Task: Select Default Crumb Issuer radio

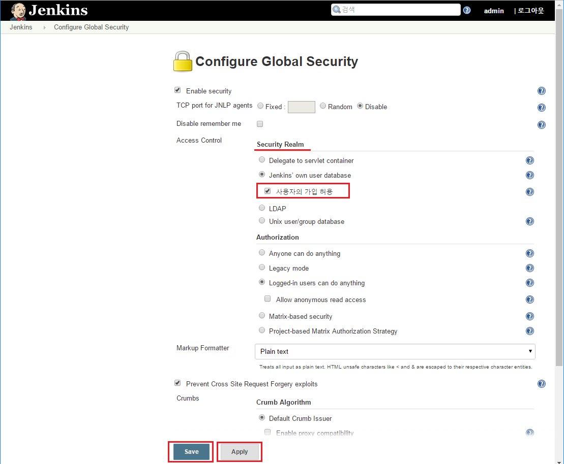Action: [x=262, y=417]
